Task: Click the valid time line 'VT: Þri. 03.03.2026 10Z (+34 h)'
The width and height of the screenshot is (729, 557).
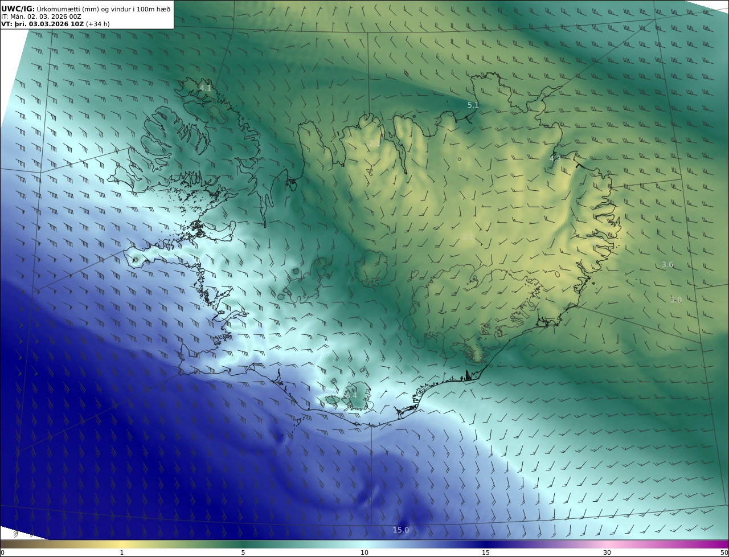Action: pos(55,24)
